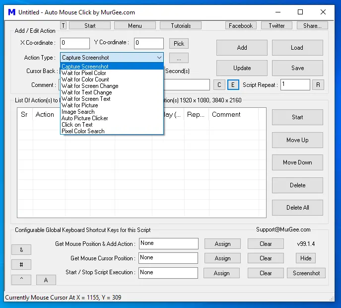341x308 pixels.
Task: Click the & symbol button
Action: pos(21,250)
